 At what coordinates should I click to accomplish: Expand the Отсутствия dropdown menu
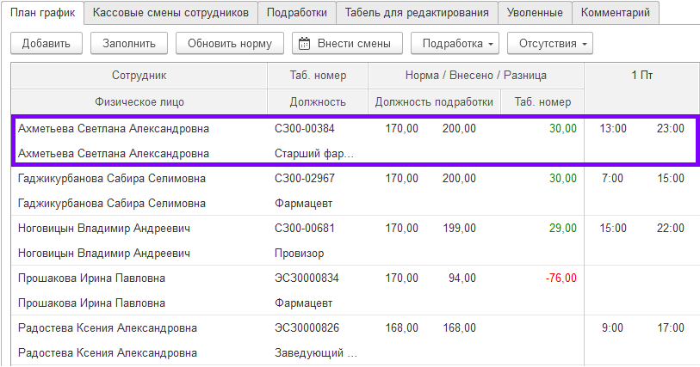tap(549, 43)
